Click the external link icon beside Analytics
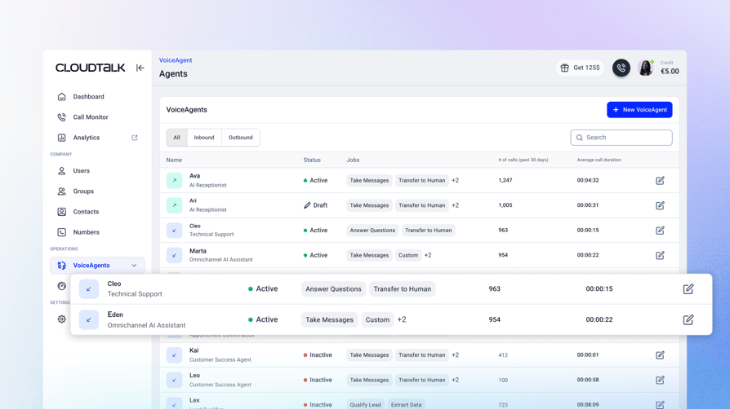The width and height of the screenshot is (730, 409). (135, 138)
